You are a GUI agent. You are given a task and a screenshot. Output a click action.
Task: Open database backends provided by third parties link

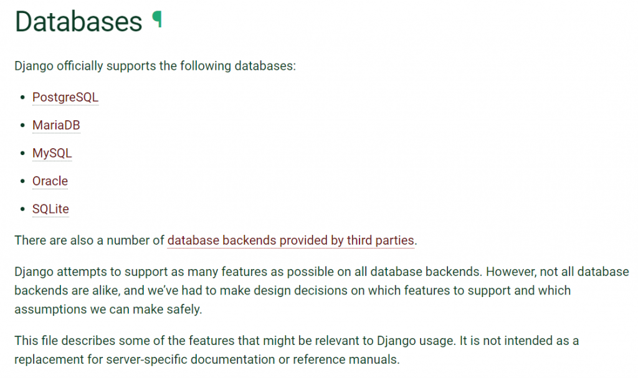pyautogui.click(x=290, y=240)
